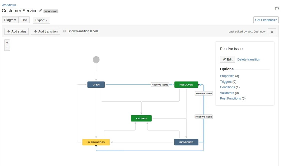Screen dimensions: 282x166
Task: Enable Show transition labels checkbox
Action: (64, 31)
